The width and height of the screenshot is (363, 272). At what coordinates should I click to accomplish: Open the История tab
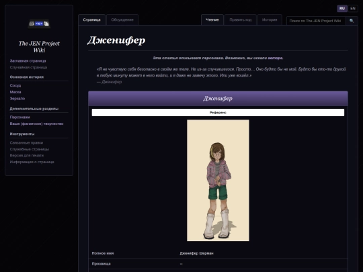point(270,20)
